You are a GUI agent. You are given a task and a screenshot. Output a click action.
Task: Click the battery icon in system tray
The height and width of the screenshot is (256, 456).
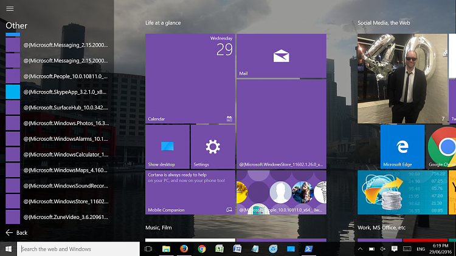tap(371, 249)
